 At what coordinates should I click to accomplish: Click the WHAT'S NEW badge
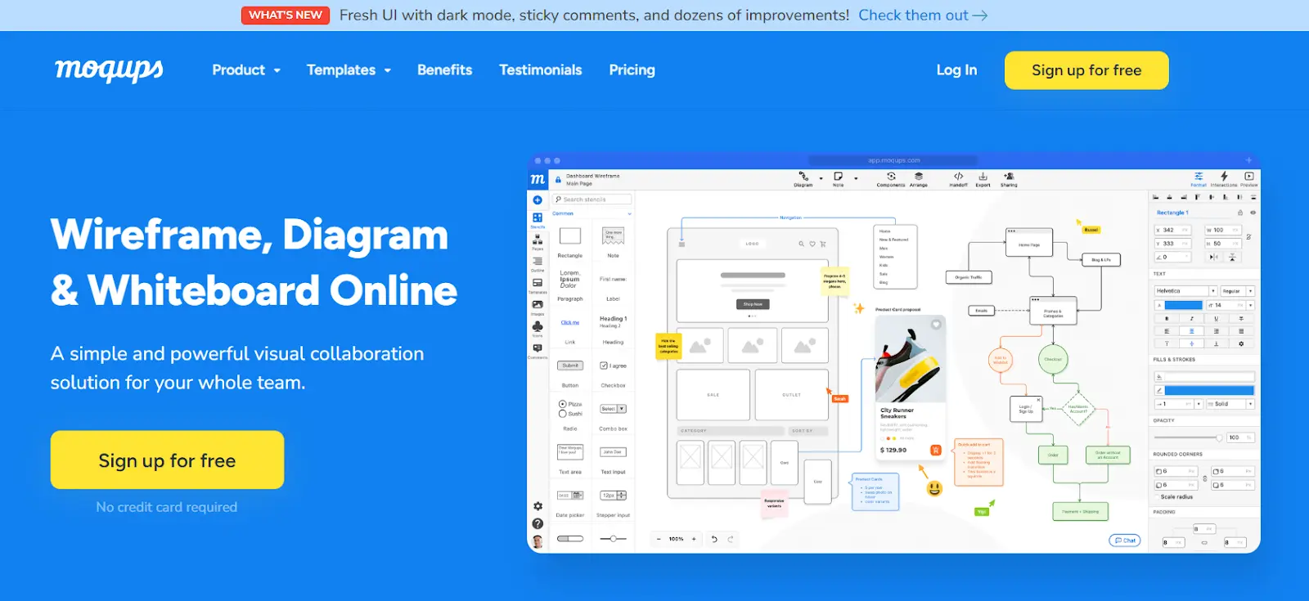(286, 16)
